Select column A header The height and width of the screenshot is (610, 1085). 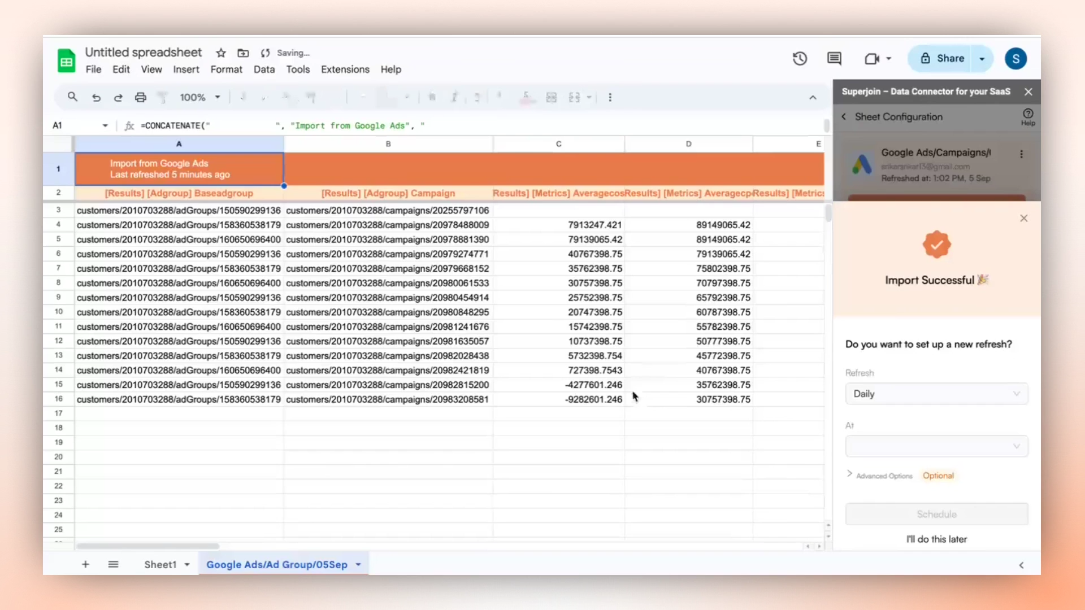[x=179, y=144]
